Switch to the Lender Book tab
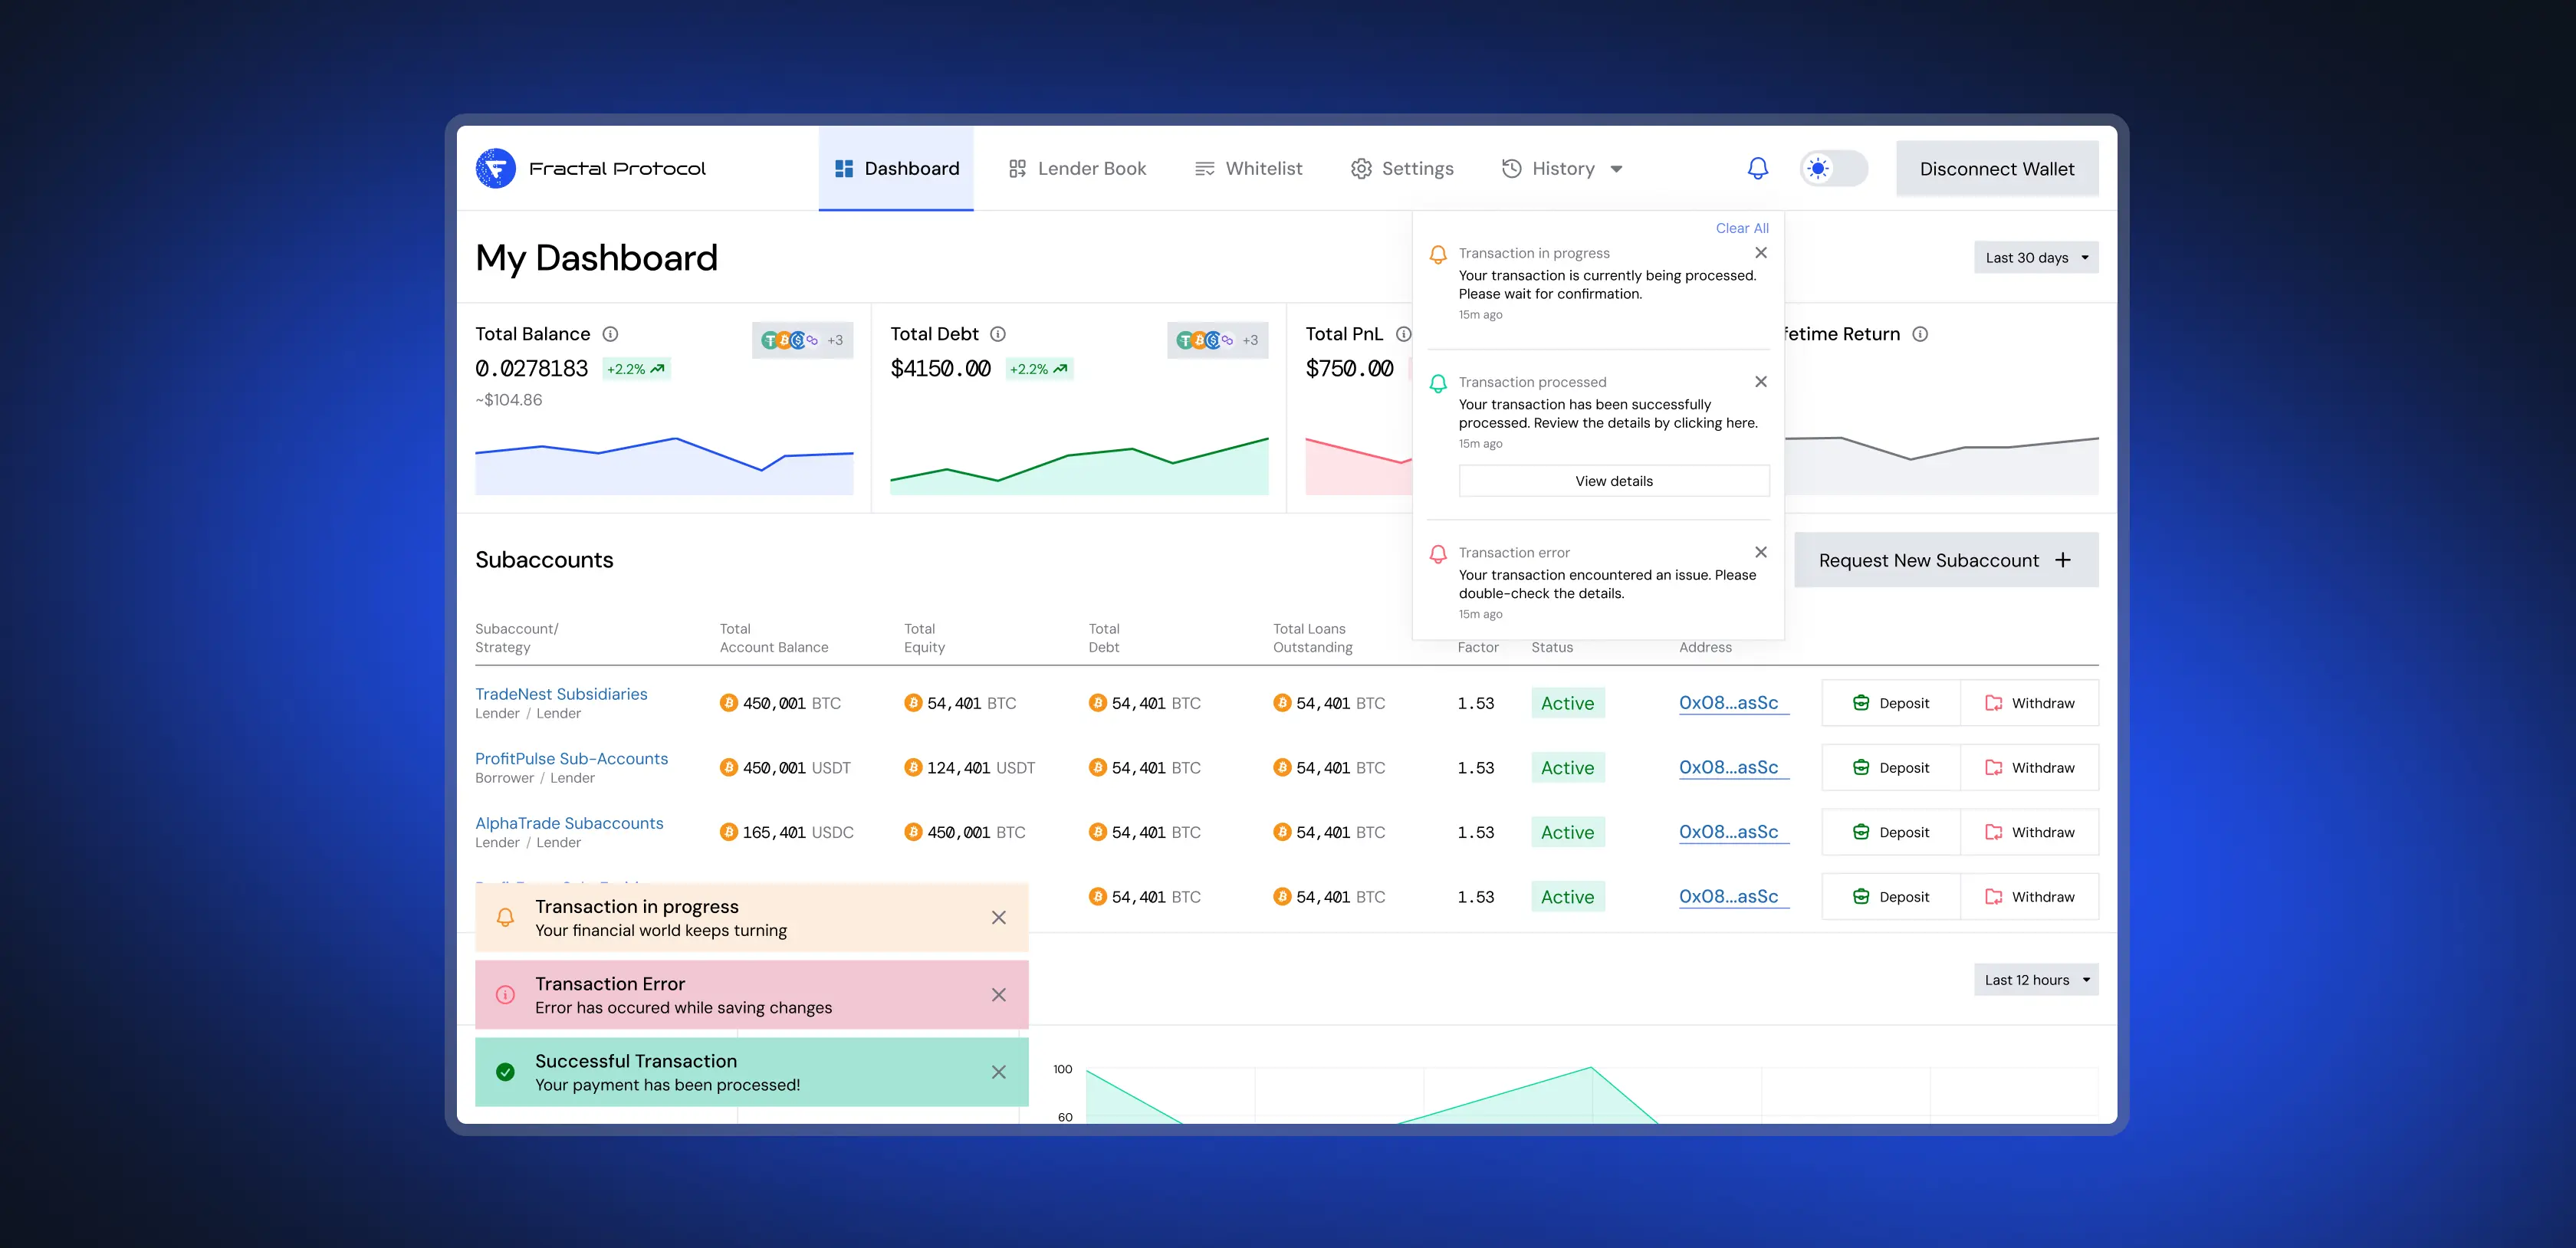 click(x=1077, y=168)
